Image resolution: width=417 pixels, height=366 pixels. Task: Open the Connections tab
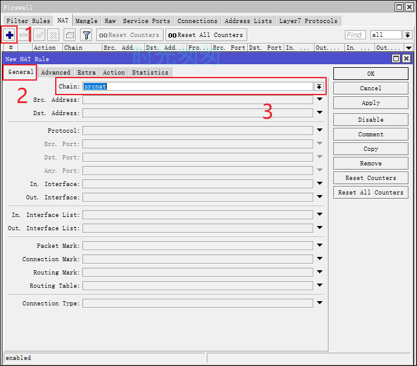pos(198,21)
